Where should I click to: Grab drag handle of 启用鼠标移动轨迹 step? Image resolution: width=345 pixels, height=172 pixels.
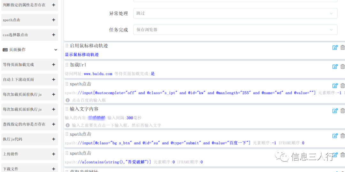67,46
